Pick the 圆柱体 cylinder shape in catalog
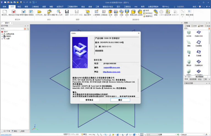Image resolution: width=211 pixels, height=136 pixels. (x=189, y=62)
